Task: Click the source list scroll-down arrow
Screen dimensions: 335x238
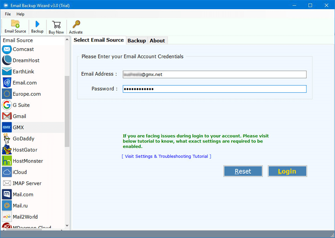Action: (67, 225)
